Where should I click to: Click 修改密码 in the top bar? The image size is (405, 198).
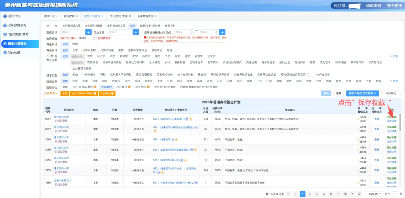(x=373, y=6)
